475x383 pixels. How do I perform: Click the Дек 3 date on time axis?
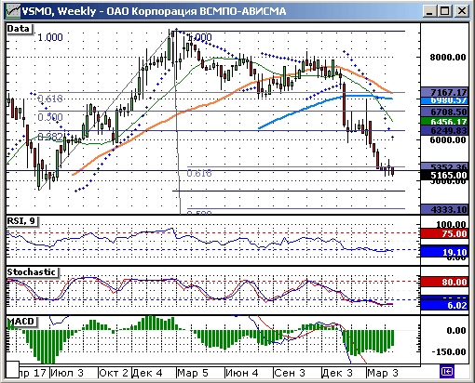[x=337, y=373]
